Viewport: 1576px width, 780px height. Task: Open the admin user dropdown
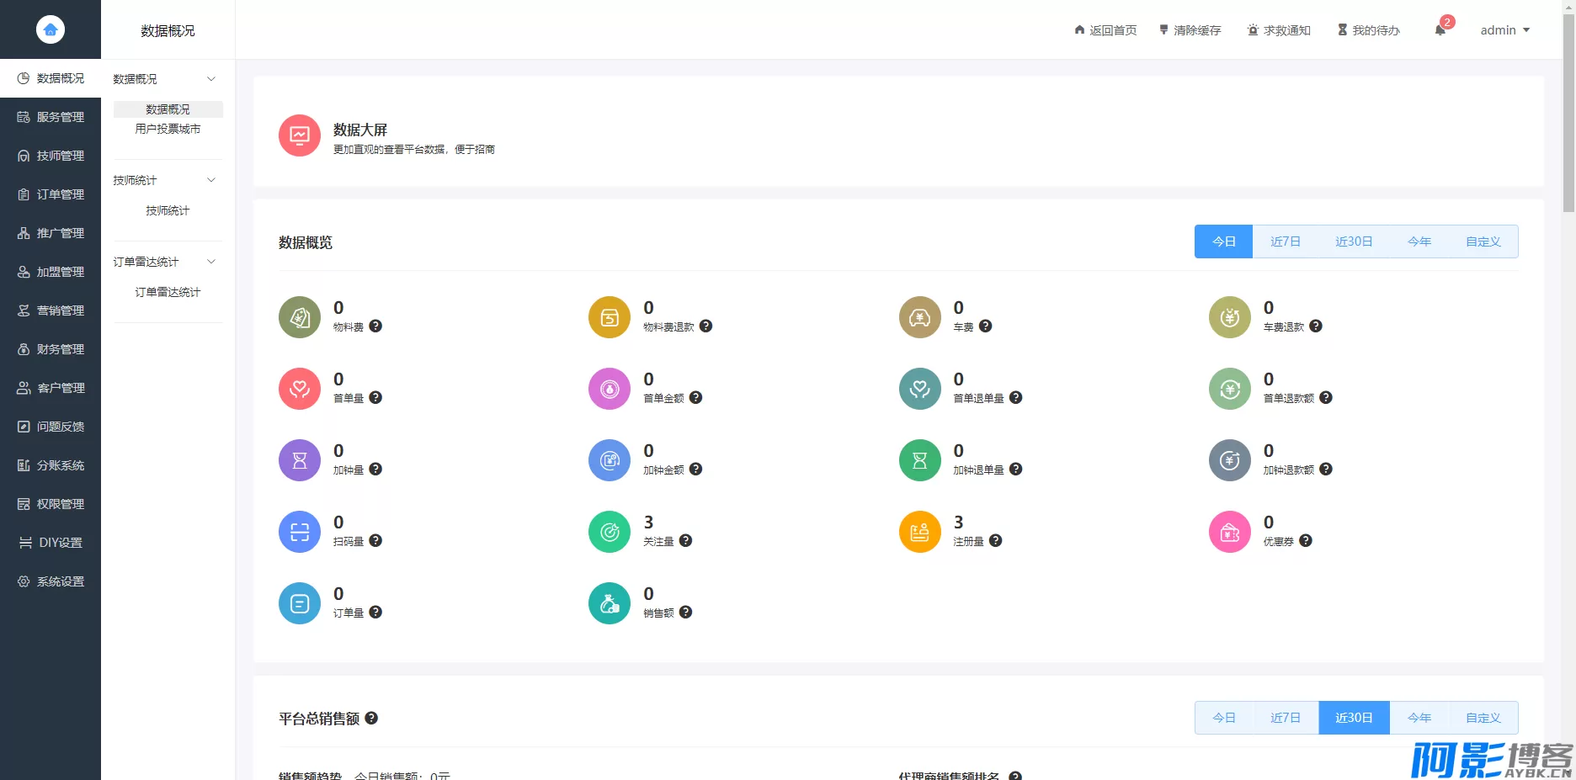(1504, 30)
